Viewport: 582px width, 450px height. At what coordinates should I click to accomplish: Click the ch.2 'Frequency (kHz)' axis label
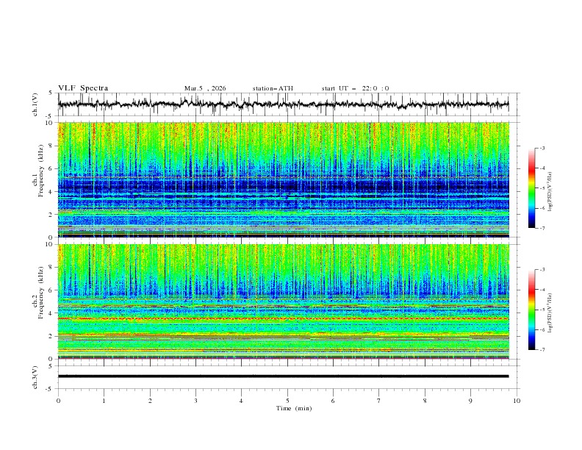tap(41, 292)
